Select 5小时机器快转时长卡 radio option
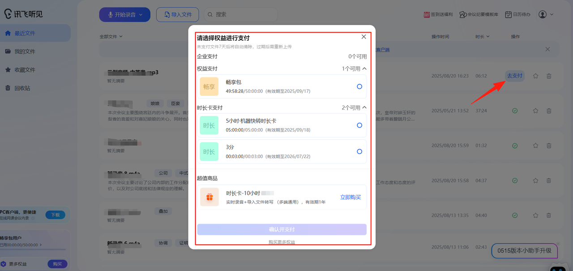Viewport: 573px width, 271px height. click(x=359, y=125)
